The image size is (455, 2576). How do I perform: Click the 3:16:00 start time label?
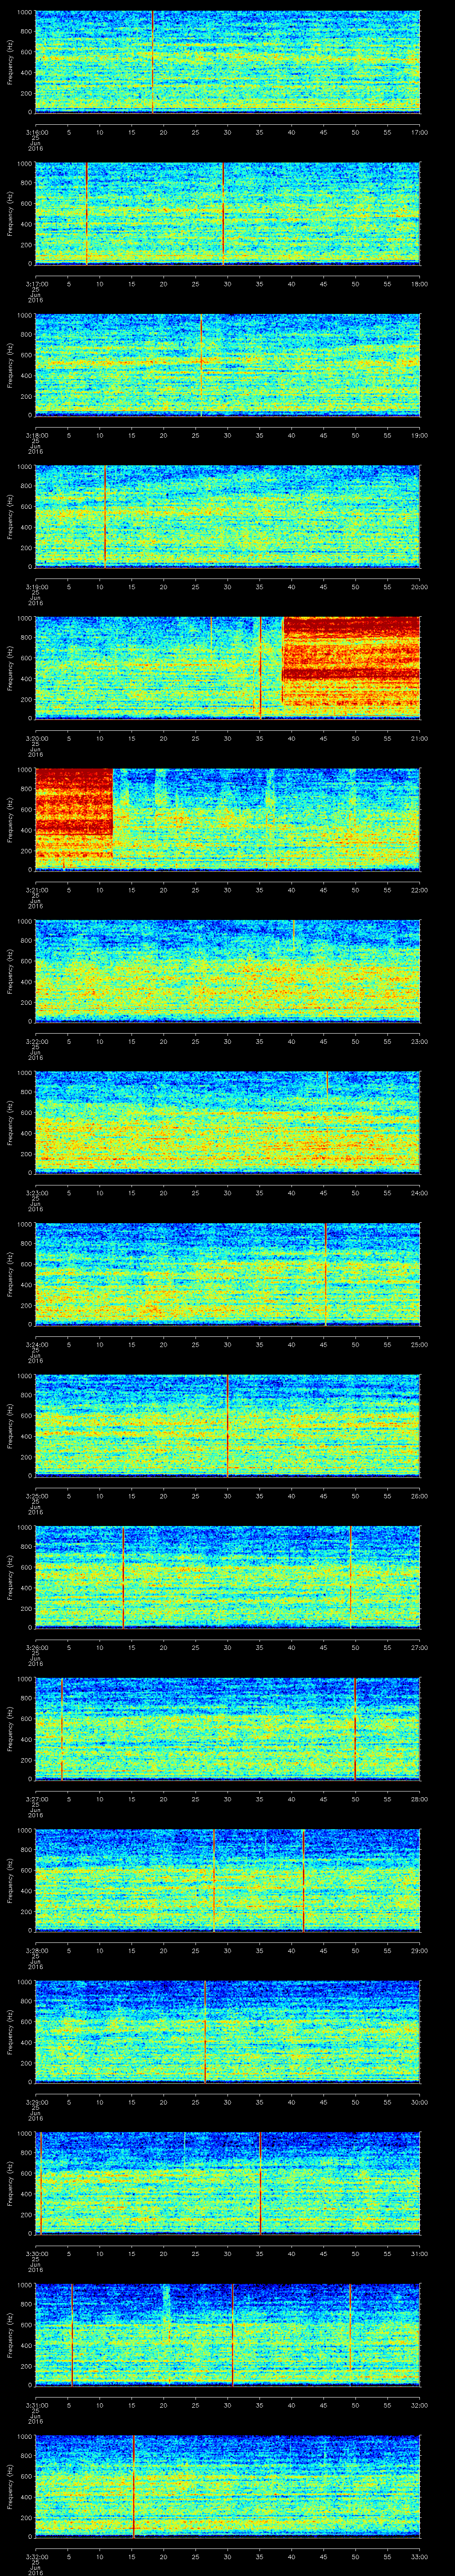point(36,132)
